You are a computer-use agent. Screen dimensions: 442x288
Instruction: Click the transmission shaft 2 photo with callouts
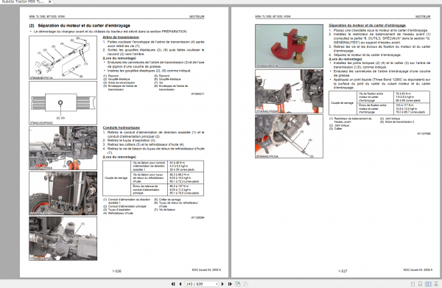point(289,136)
